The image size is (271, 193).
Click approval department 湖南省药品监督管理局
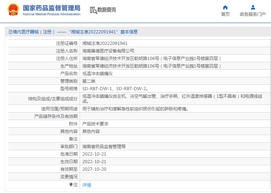tap(104, 147)
